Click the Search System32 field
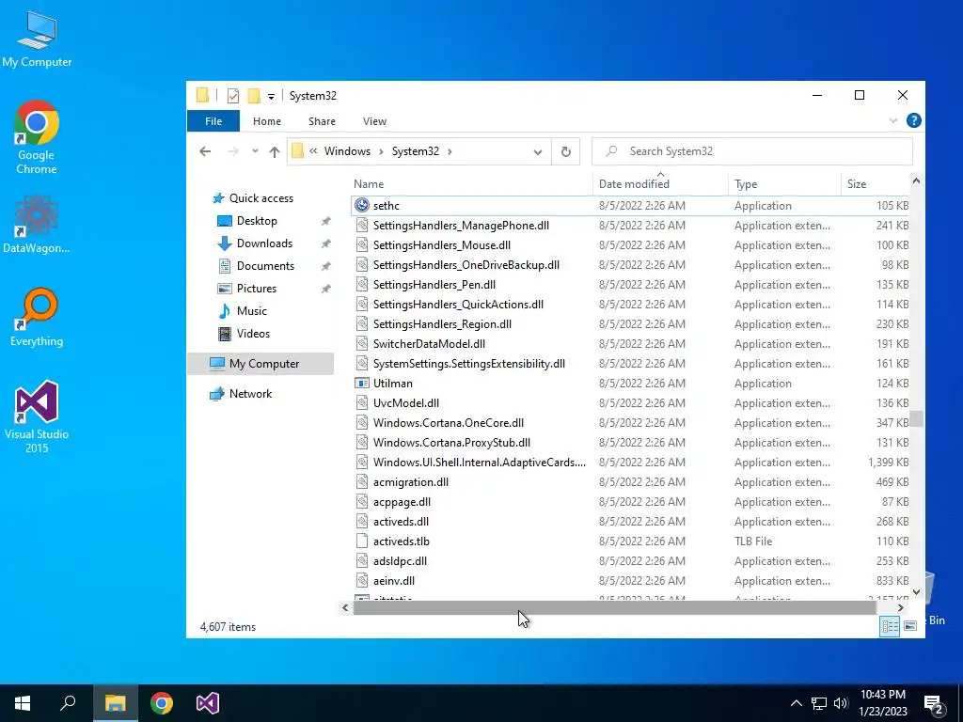 [x=751, y=151]
